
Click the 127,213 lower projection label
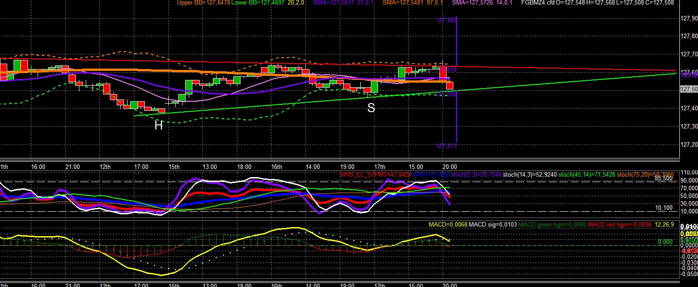coord(446,146)
